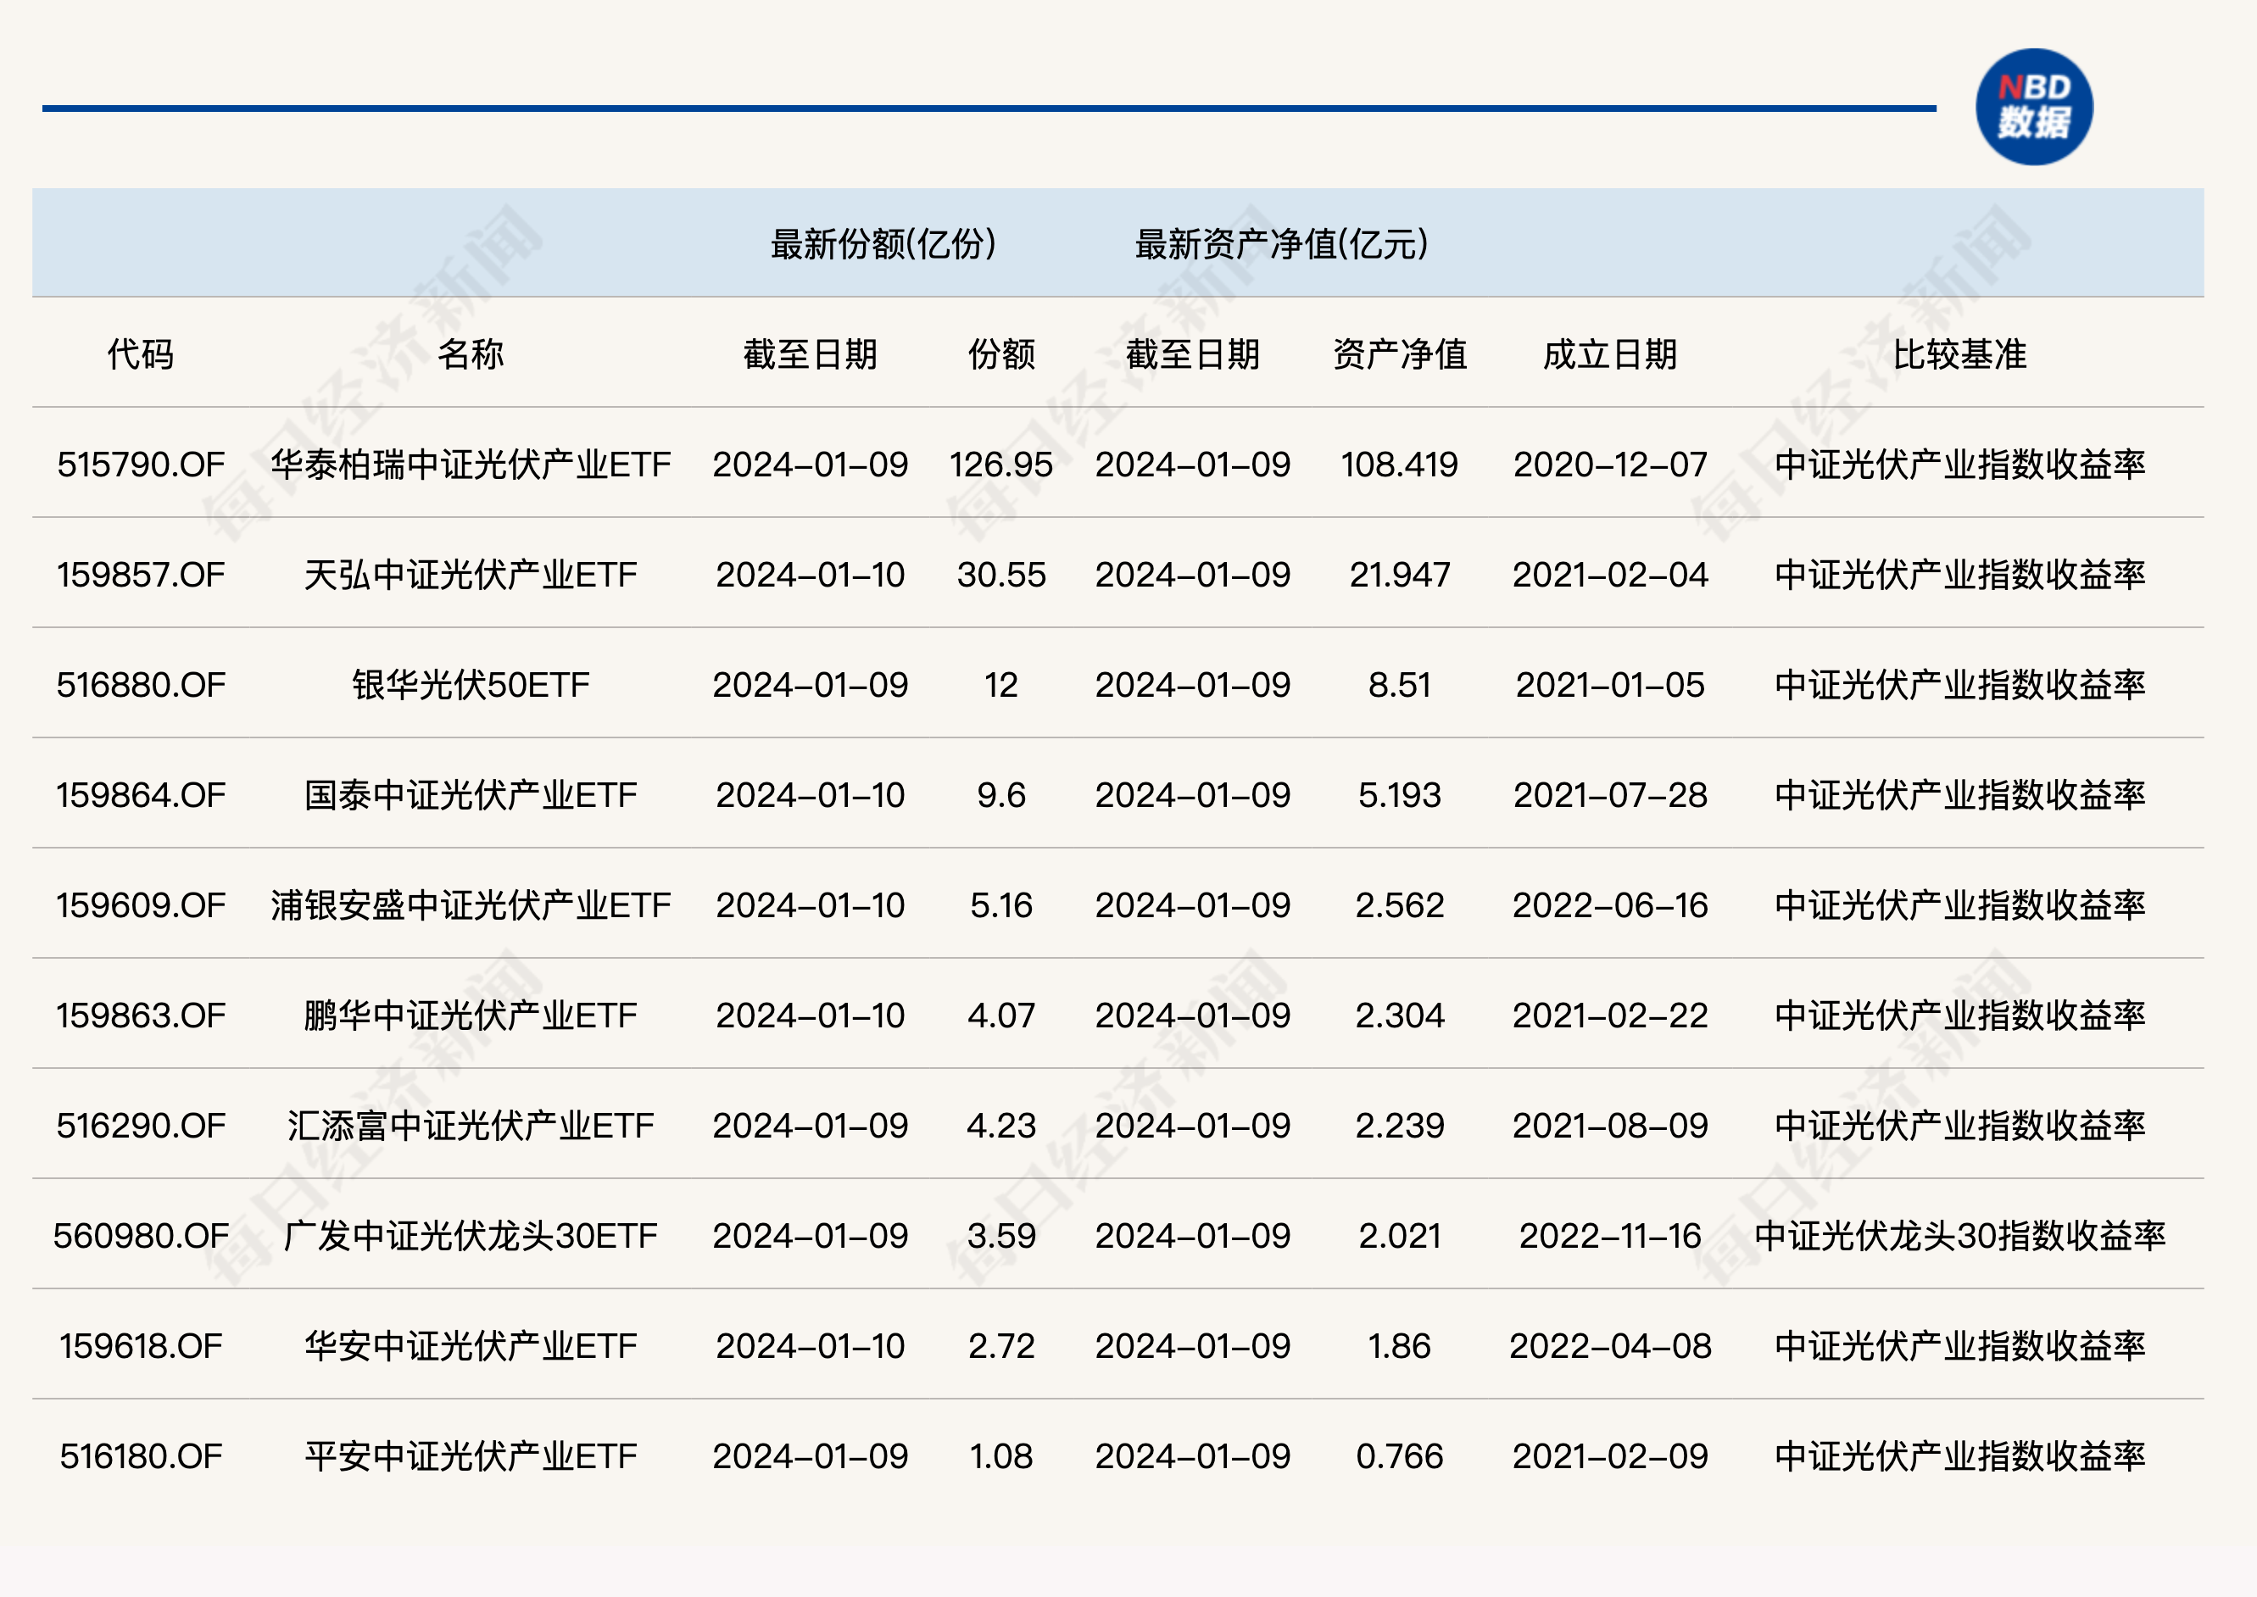
Task: Click the 比较基准 column header
Action: coord(1959,354)
